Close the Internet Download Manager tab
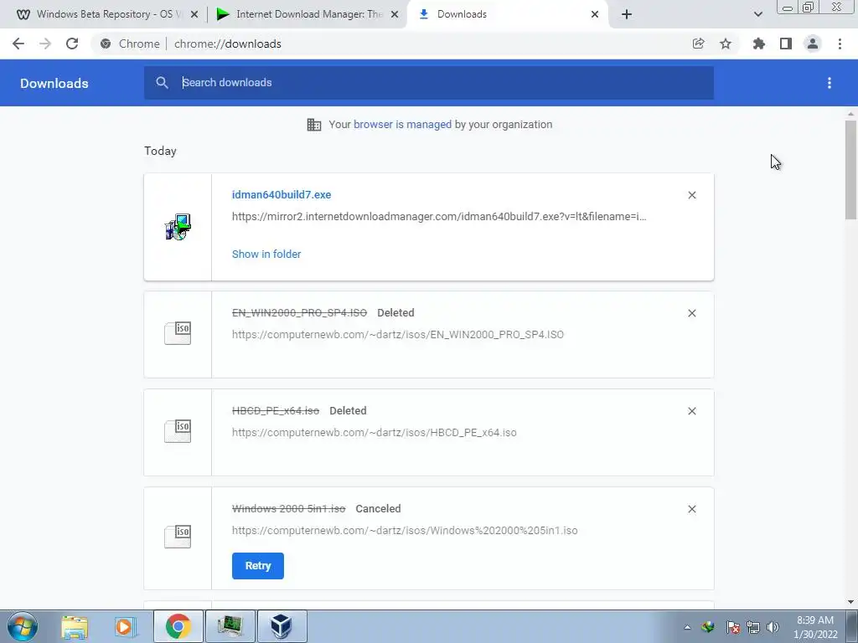The image size is (858, 643). click(x=395, y=15)
